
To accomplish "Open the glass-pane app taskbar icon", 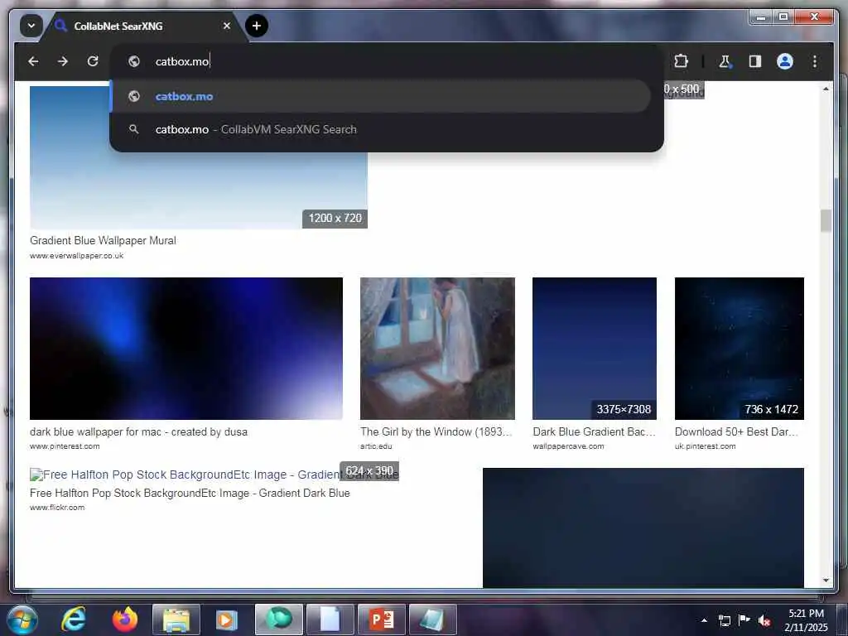I will coord(432,619).
